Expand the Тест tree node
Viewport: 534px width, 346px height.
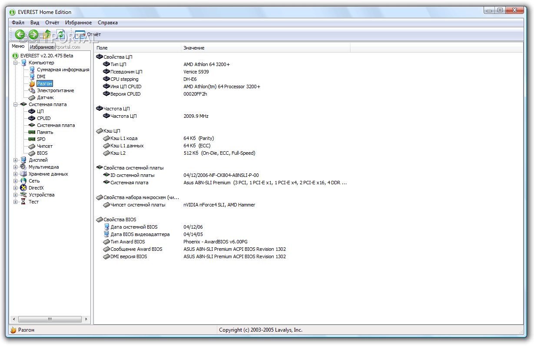[16, 202]
